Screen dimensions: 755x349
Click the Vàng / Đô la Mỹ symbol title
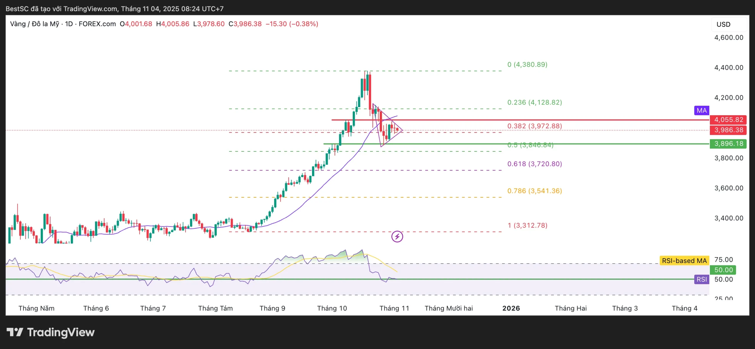click(35, 24)
